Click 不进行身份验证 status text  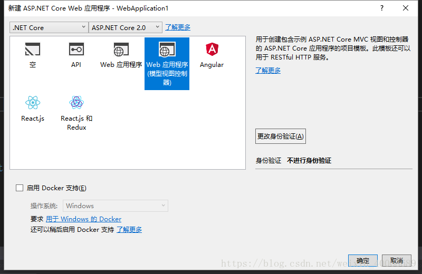pyautogui.click(x=309, y=161)
